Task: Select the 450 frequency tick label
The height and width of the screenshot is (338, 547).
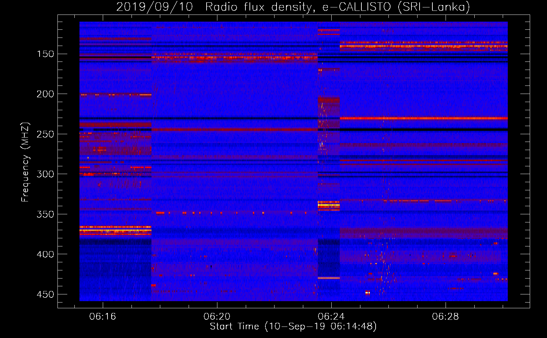Action: (45, 294)
